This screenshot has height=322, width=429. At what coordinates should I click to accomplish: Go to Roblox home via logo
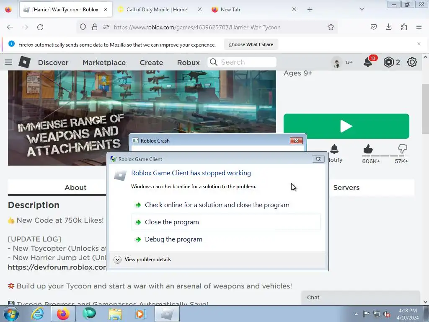[x=24, y=62]
